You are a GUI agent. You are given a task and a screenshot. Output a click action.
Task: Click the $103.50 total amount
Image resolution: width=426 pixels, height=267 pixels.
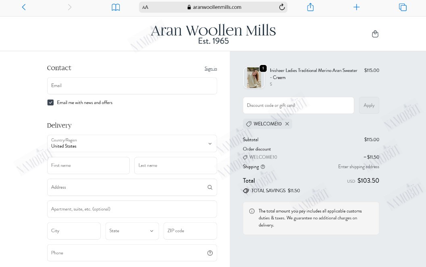tap(368, 181)
